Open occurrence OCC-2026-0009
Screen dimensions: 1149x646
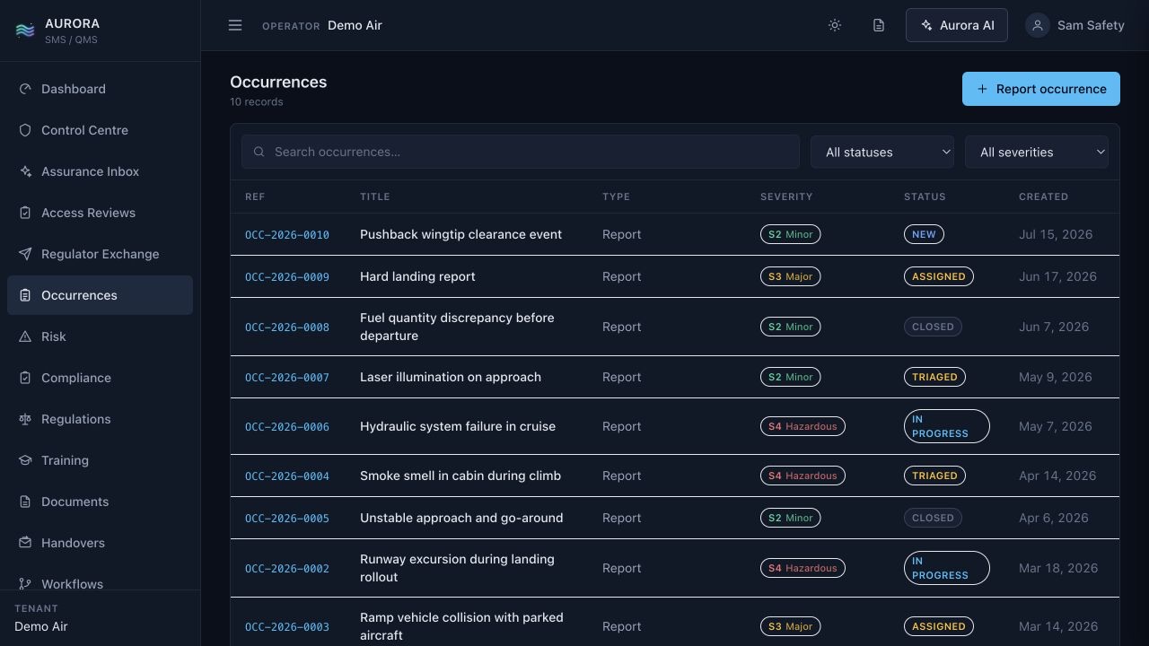click(x=287, y=277)
